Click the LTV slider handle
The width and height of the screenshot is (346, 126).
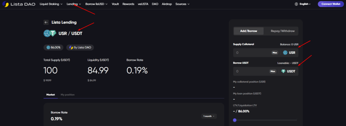234,120
